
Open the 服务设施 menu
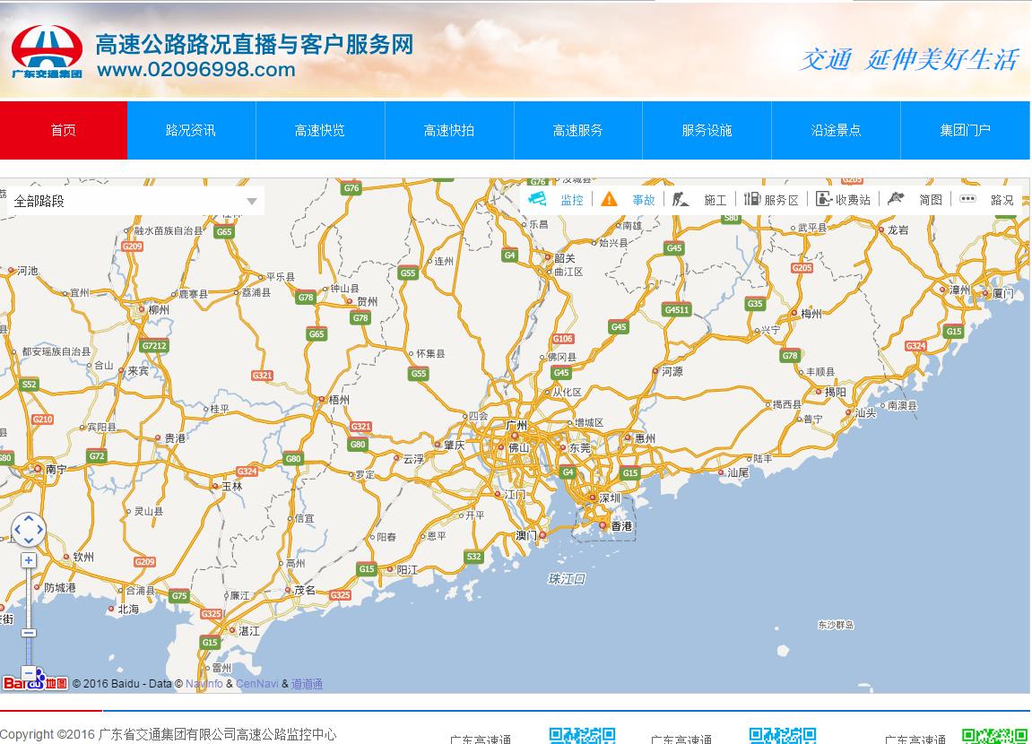pyautogui.click(x=707, y=130)
